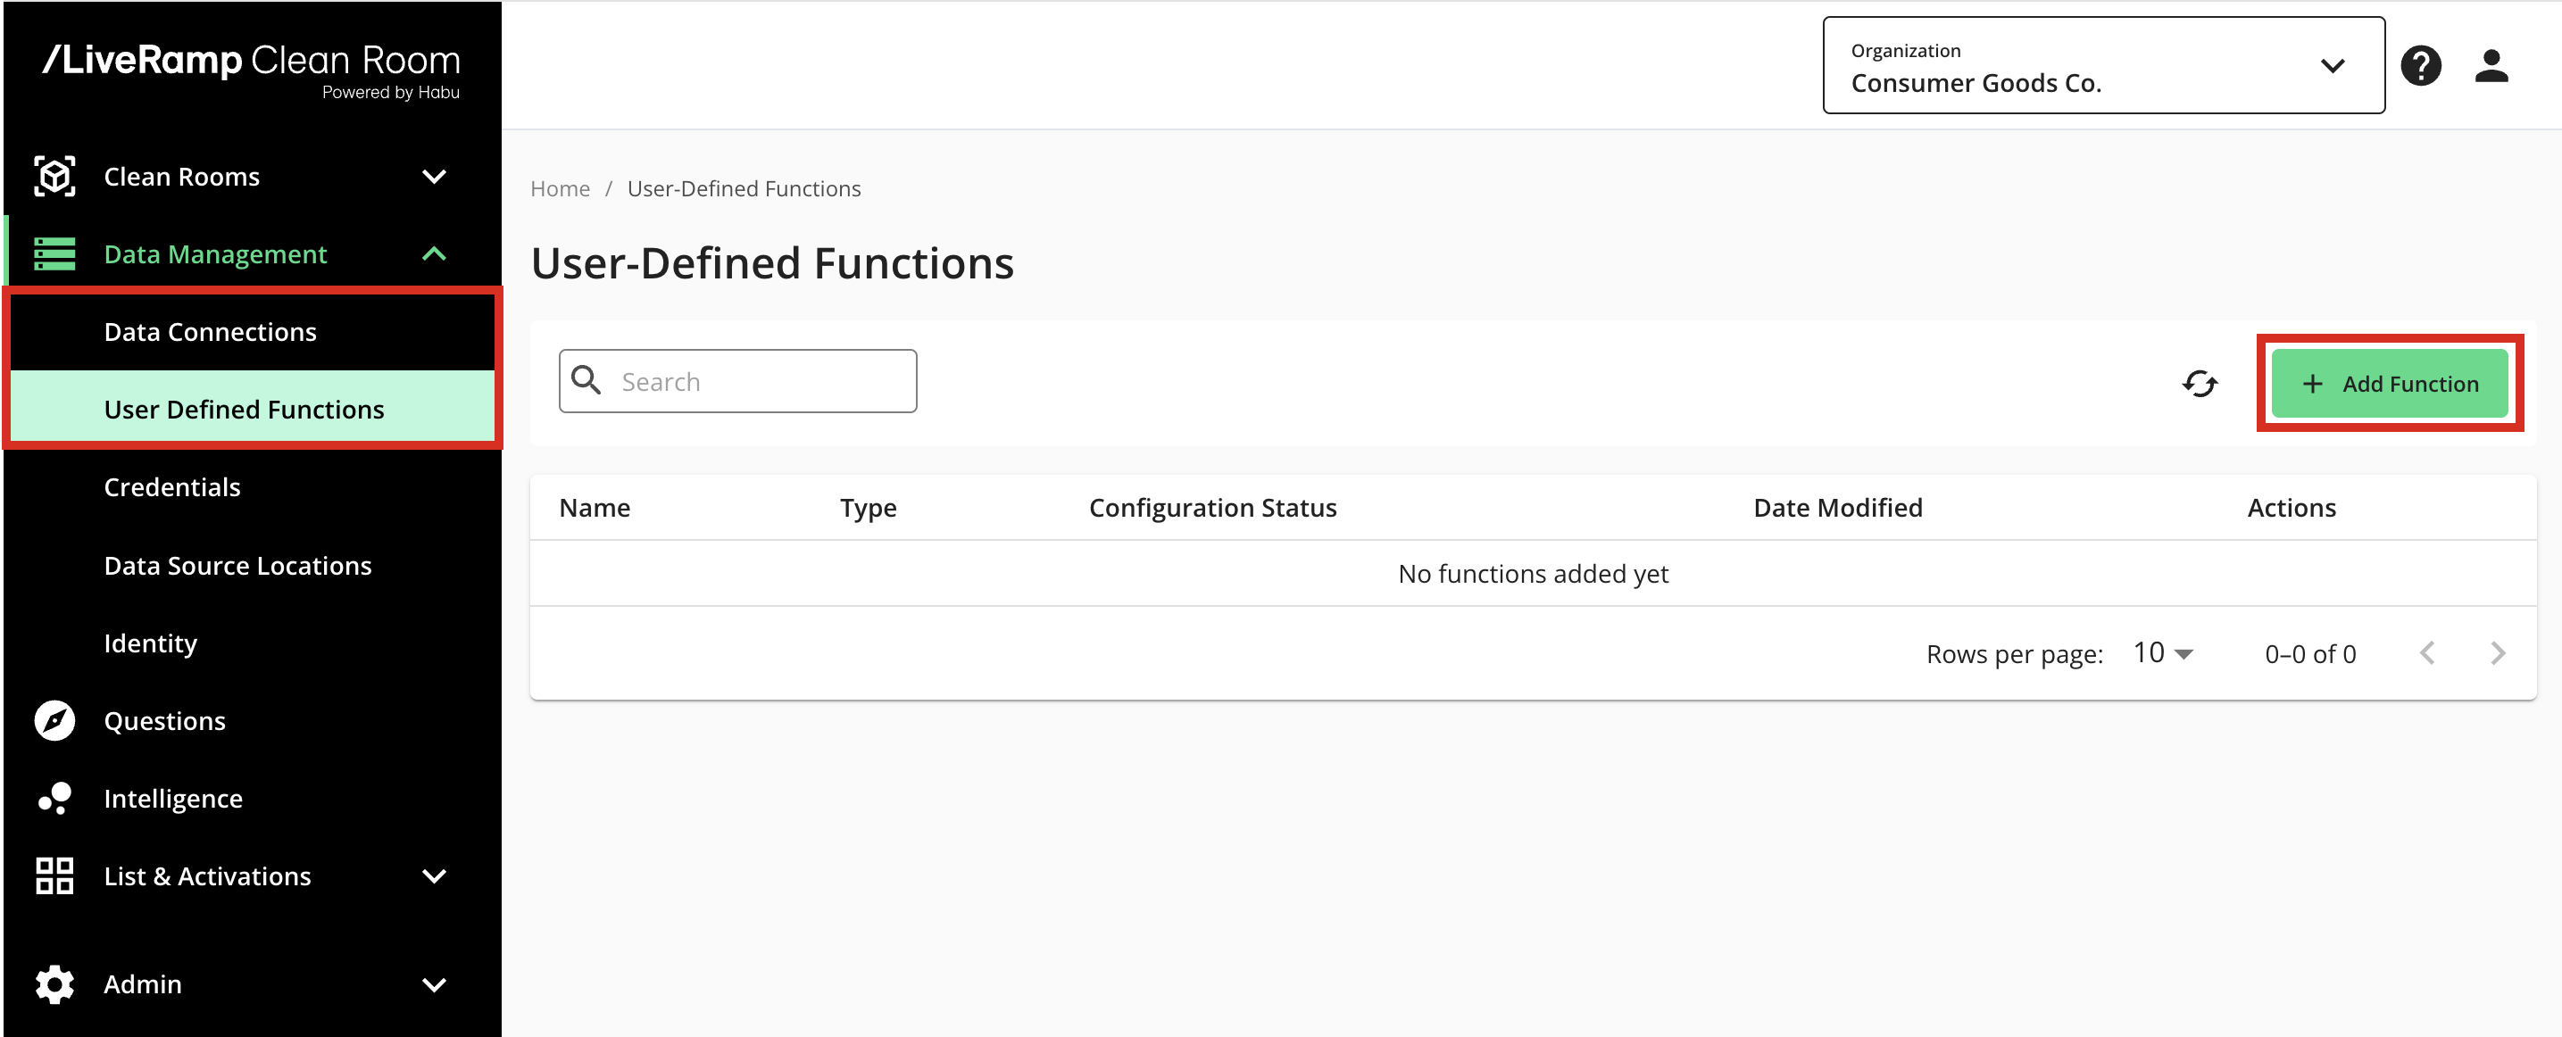Viewport: 2562px width, 1037px height.
Task: Refresh the functions table
Action: [2199, 383]
